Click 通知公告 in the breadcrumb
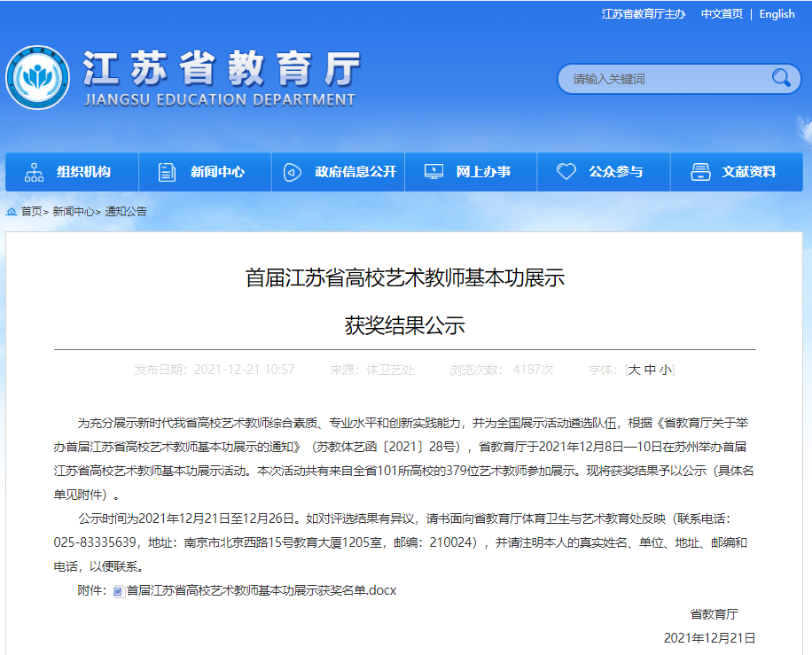812x655 pixels. point(126,212)
